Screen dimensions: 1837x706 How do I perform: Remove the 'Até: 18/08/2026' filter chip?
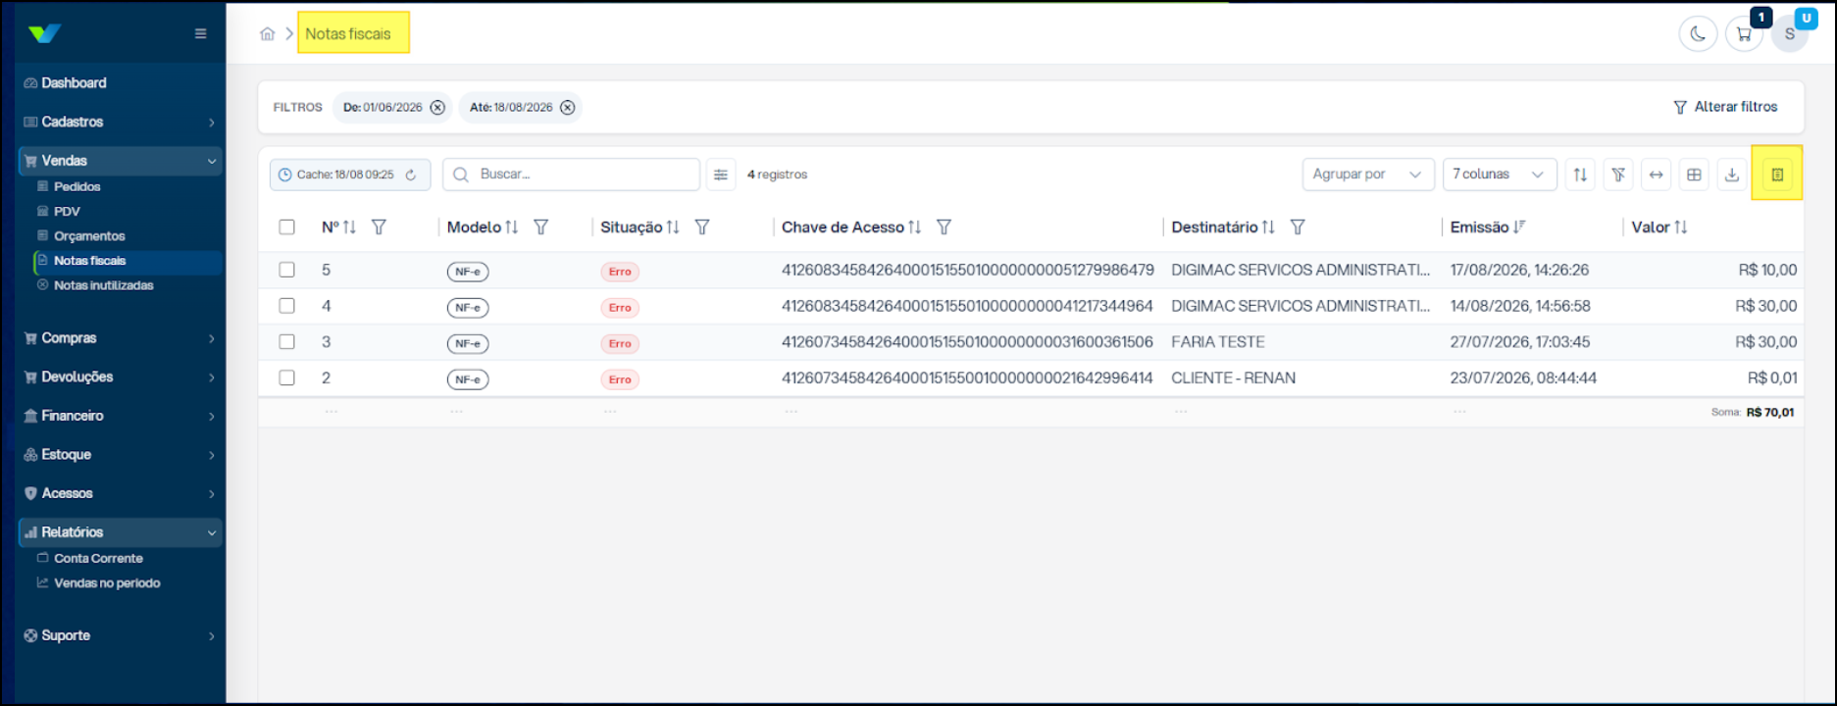[567, 108]
